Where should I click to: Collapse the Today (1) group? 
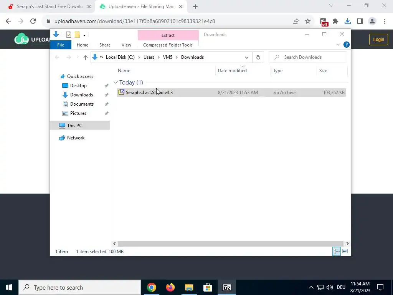(x=116, y=83)
